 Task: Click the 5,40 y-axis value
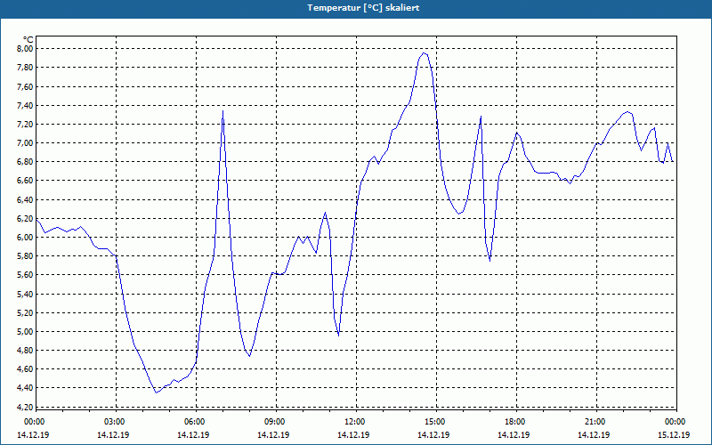[25, 295]
